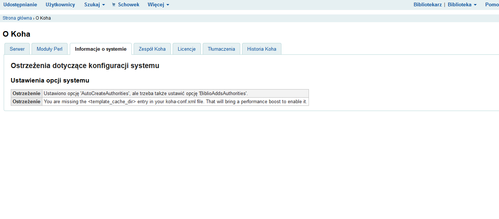
Task: Click the Schowek cart icon
Action: tap(114, 5)
